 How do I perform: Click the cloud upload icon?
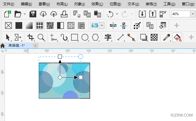click(54, 14)
